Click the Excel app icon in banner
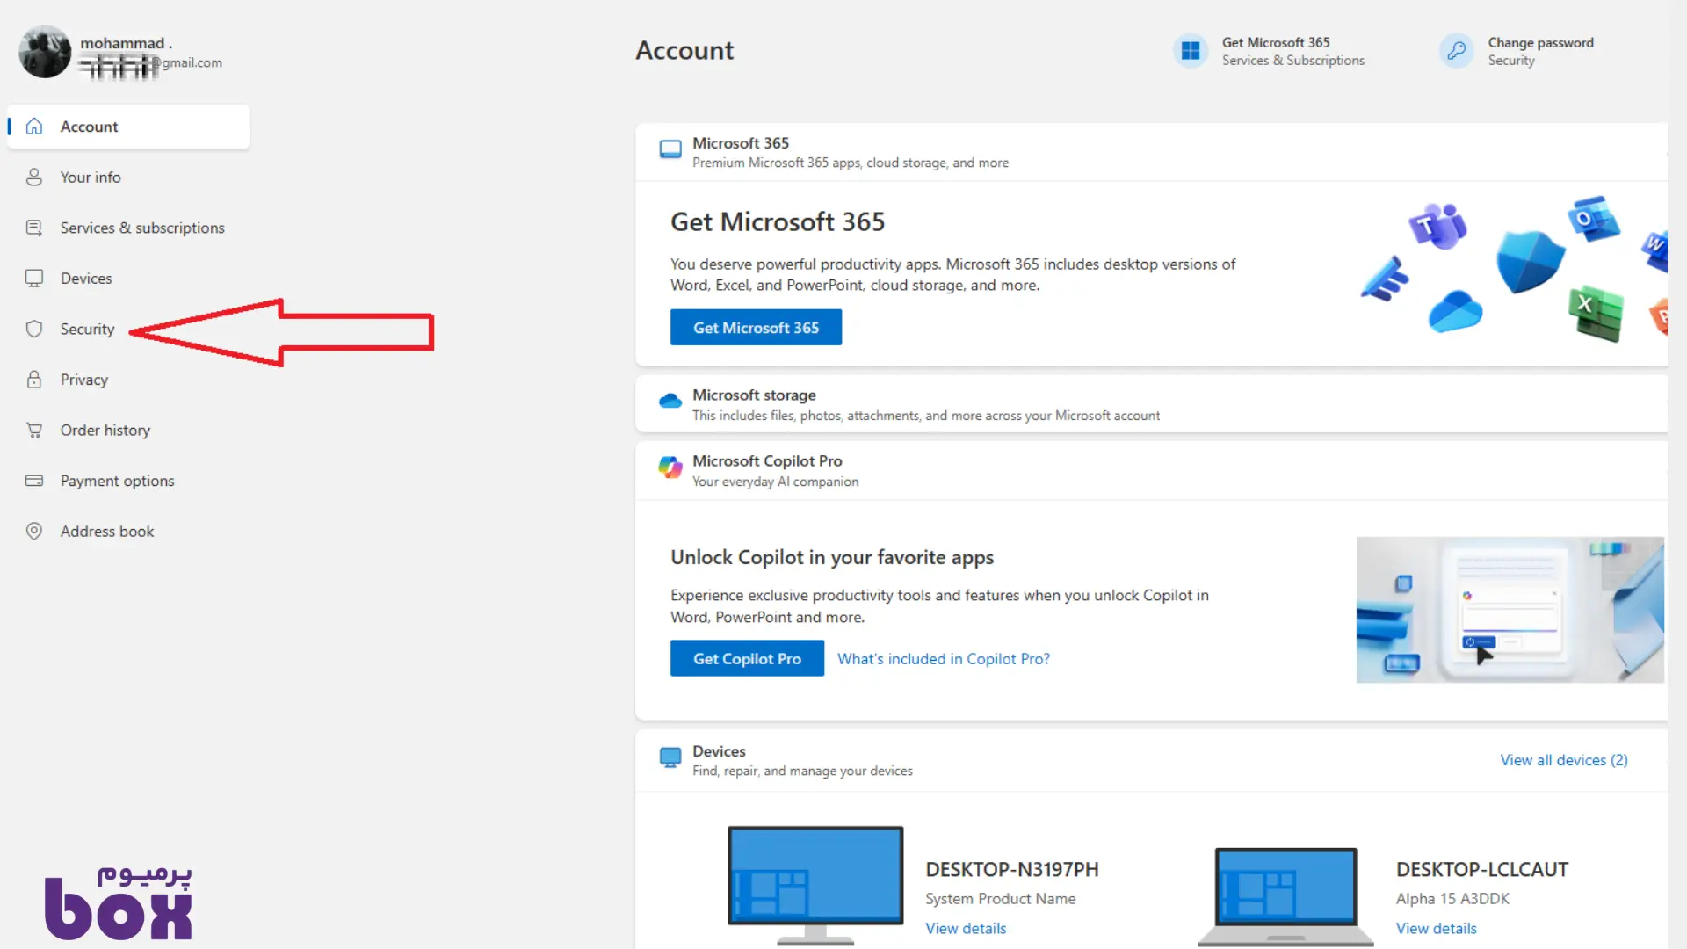 click(x=1596, y=313)
